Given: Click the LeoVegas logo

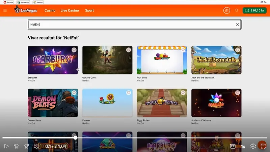Looking at the screenshot, I should coord(26,10).
